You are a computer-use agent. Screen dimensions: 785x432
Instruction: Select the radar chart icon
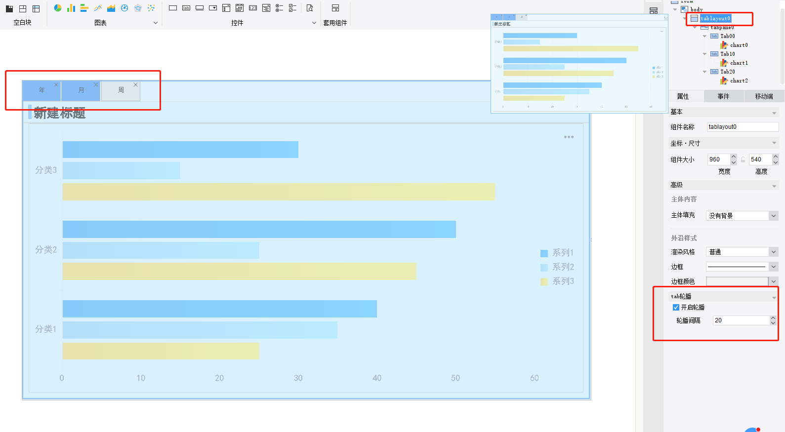point(138,8)
